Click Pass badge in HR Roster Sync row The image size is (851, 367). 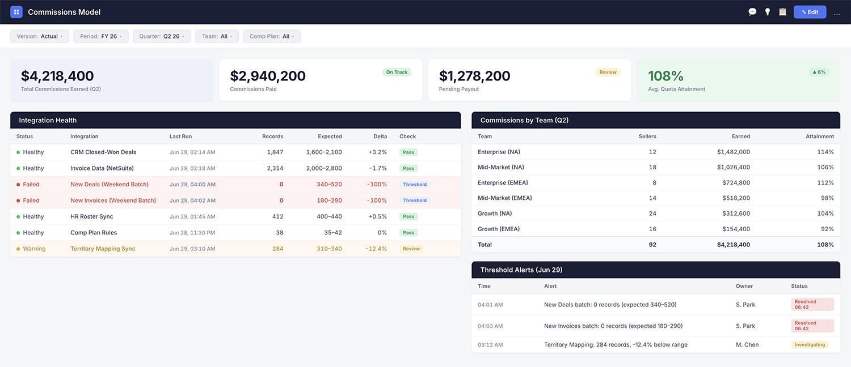click(x=408, y=217)
